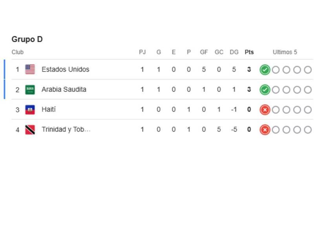The width and height of the screenshot is (314, 236).
Task: Click the Grupo D heading
Action: coord(27,39)
